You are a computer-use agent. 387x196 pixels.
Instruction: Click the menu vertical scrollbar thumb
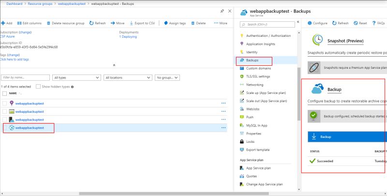click(299, 94)
